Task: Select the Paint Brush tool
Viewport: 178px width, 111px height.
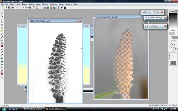Action: click(x=2, y=40)
